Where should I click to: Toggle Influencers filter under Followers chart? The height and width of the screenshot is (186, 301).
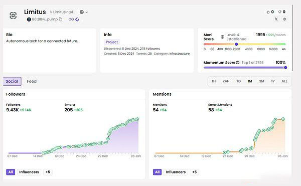[29, 172]
